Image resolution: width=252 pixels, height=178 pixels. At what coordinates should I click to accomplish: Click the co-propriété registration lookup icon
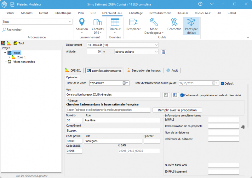(x=243, y=127)
